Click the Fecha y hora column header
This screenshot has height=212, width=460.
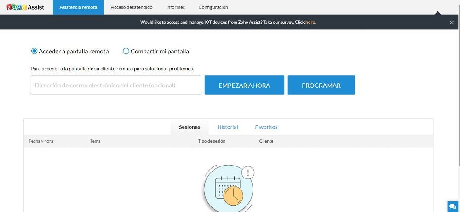point(41,141)
